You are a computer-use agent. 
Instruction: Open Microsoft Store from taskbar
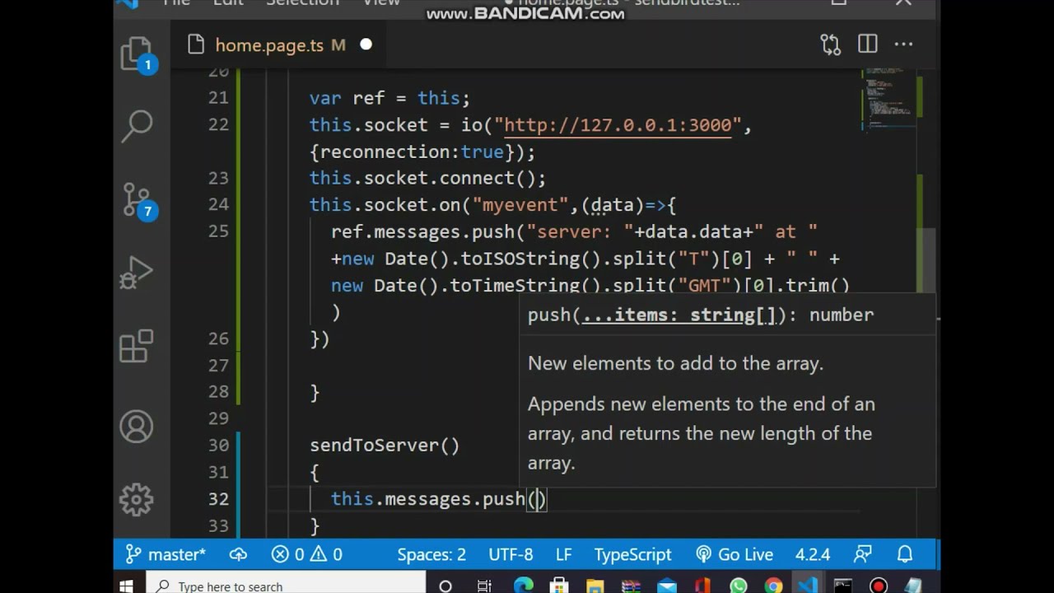coord(559,586)
